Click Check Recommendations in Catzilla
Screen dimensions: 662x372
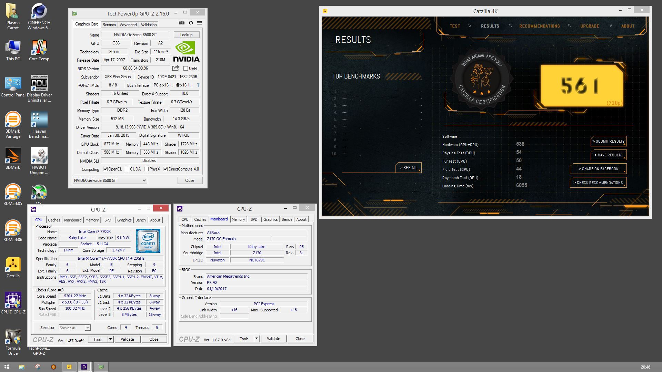[x=598, y=183]
